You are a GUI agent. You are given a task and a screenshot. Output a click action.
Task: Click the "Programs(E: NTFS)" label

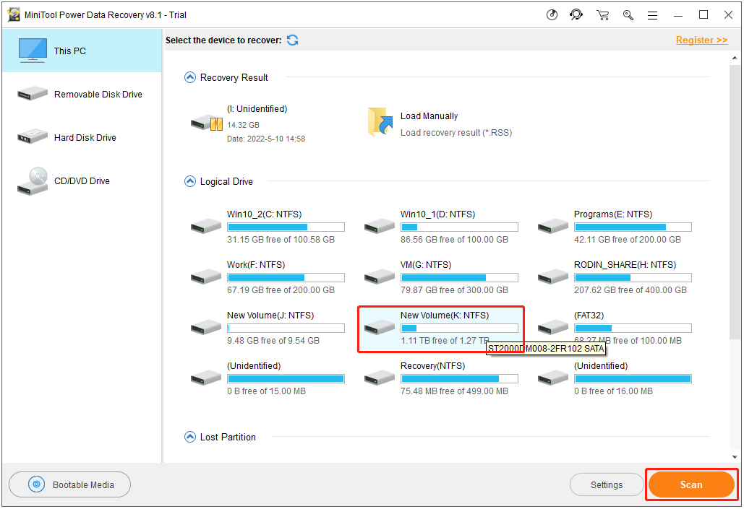(x=613, y=214)
